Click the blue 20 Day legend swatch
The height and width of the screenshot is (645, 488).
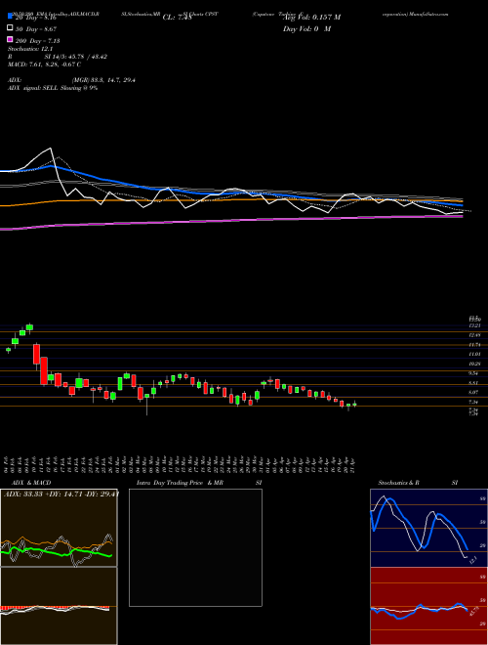[x=10, y=17]
